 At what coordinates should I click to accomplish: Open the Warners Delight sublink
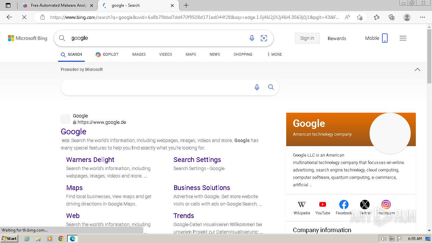pos(90,160)
